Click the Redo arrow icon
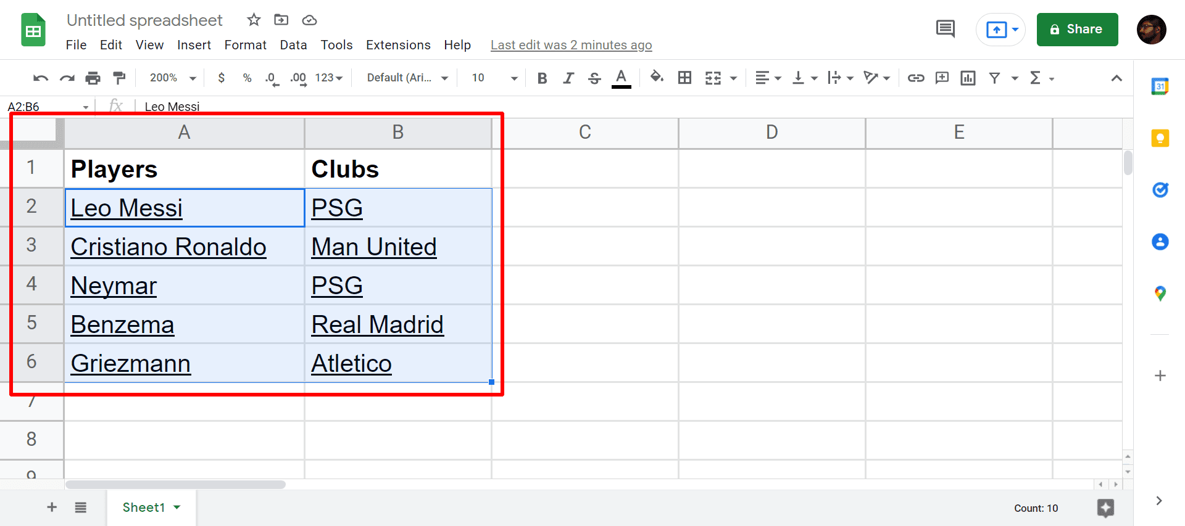 pos(67,78)
